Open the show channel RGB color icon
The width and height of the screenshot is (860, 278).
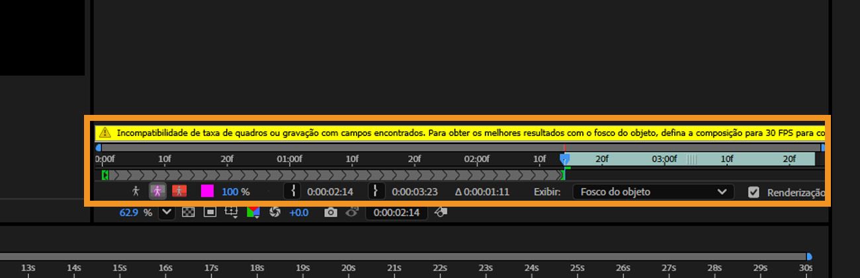click(x=254, y=213)
